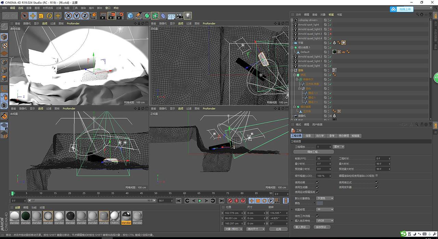The image size is (438, 239).
Task: Open the deformer bend icon
Action: [x=163, y=16]
